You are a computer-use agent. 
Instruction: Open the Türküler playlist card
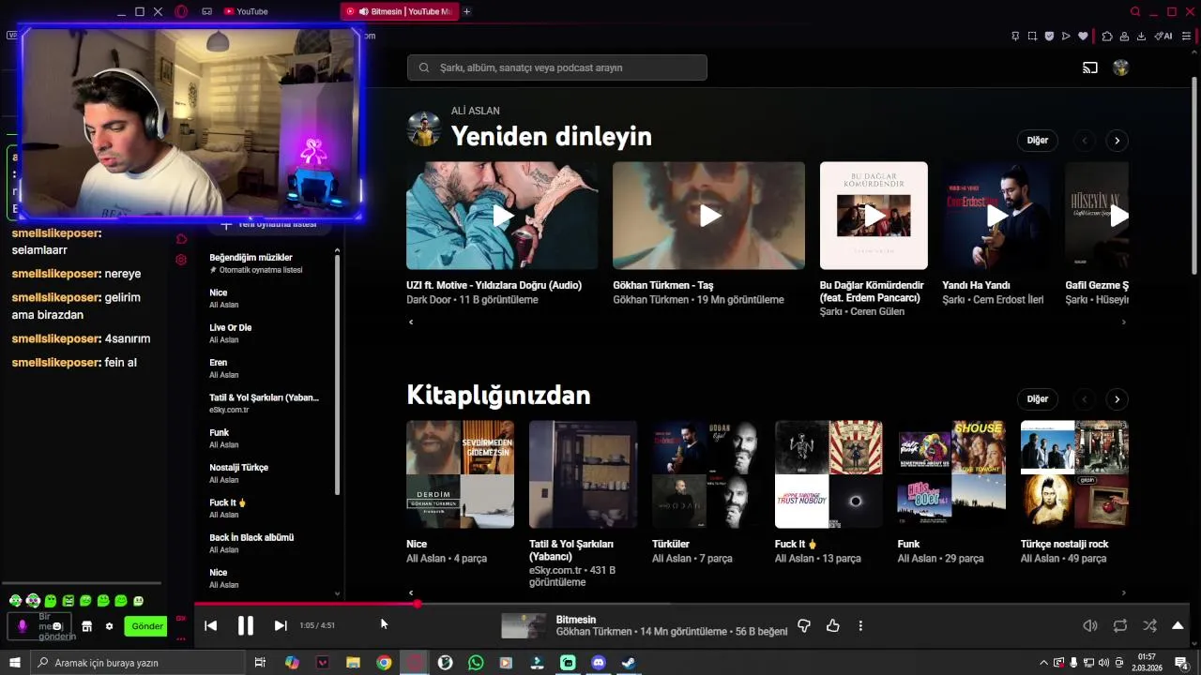click(x=706, y=474)
